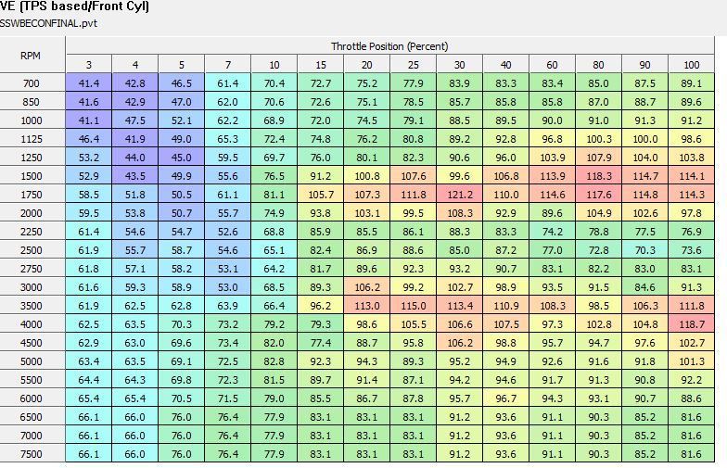Select the 81.6 cell in the 7500 RPM row

[691, 454]
